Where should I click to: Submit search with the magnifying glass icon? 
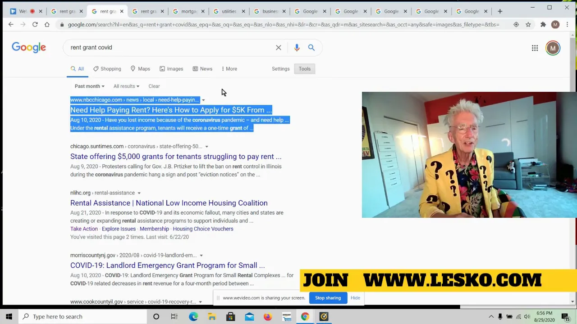(311, 47)
